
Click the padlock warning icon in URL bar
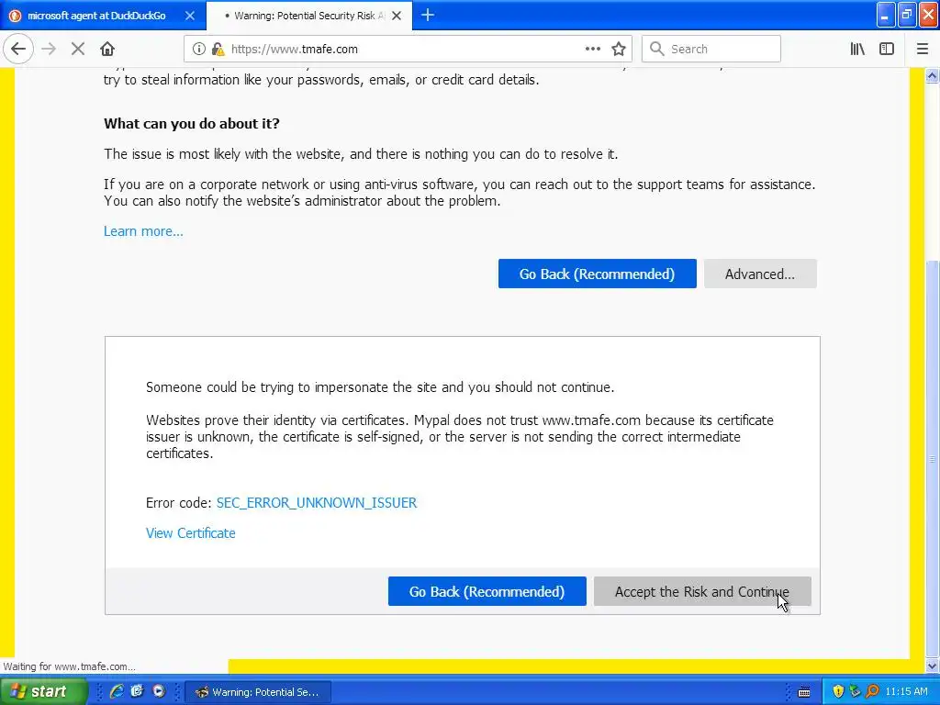(x=218, y=50)
